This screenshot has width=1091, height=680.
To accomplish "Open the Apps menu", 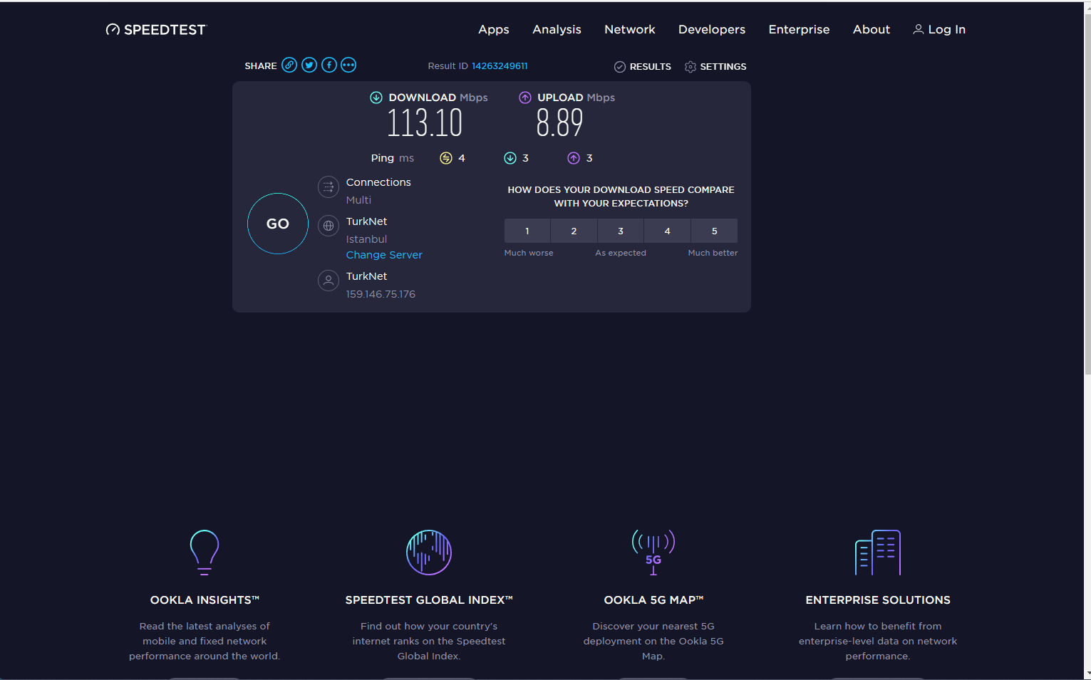I will (494, 29).
